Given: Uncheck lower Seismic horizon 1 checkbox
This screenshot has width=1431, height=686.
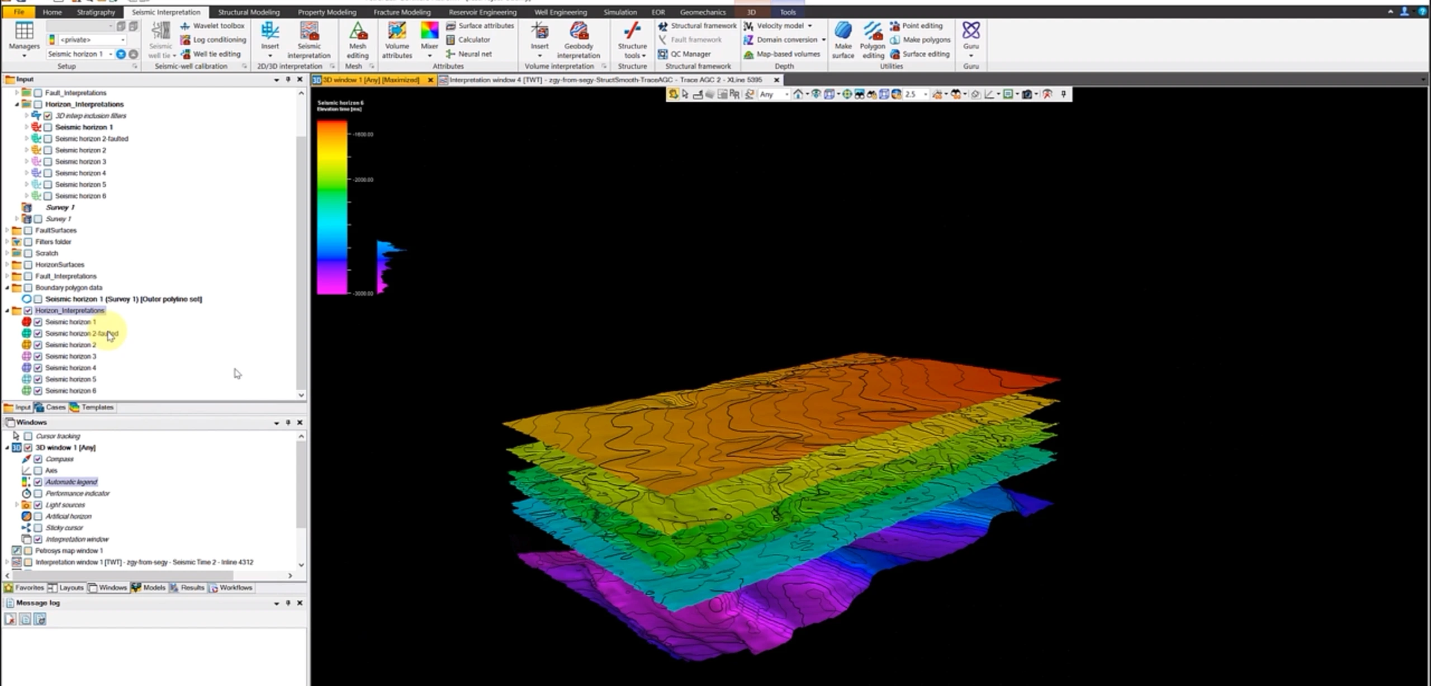Looking at the screenshot, I should click(38, 322).
